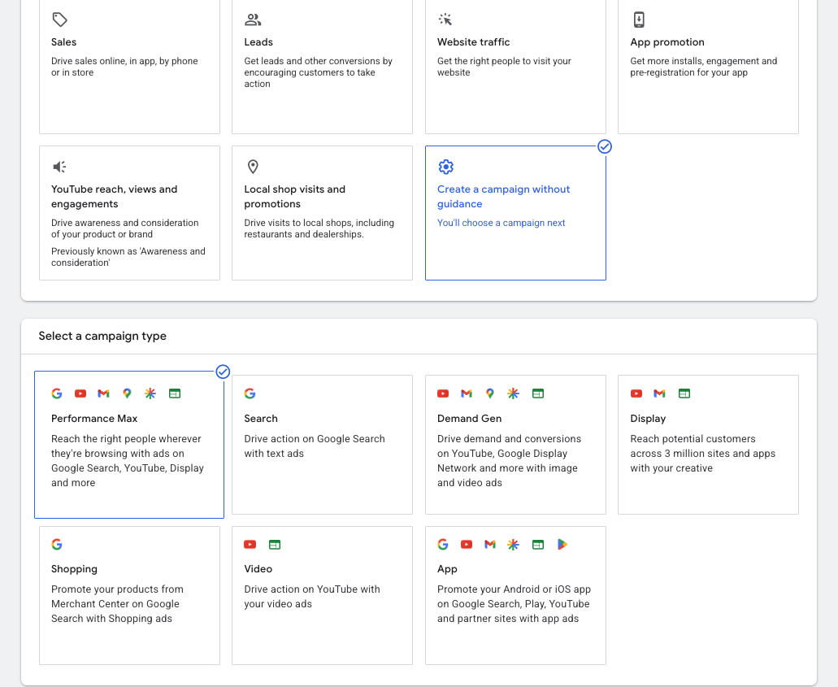Click 'Select a campaign type' heading
The image size is (838, 687).
click(102, 336)
